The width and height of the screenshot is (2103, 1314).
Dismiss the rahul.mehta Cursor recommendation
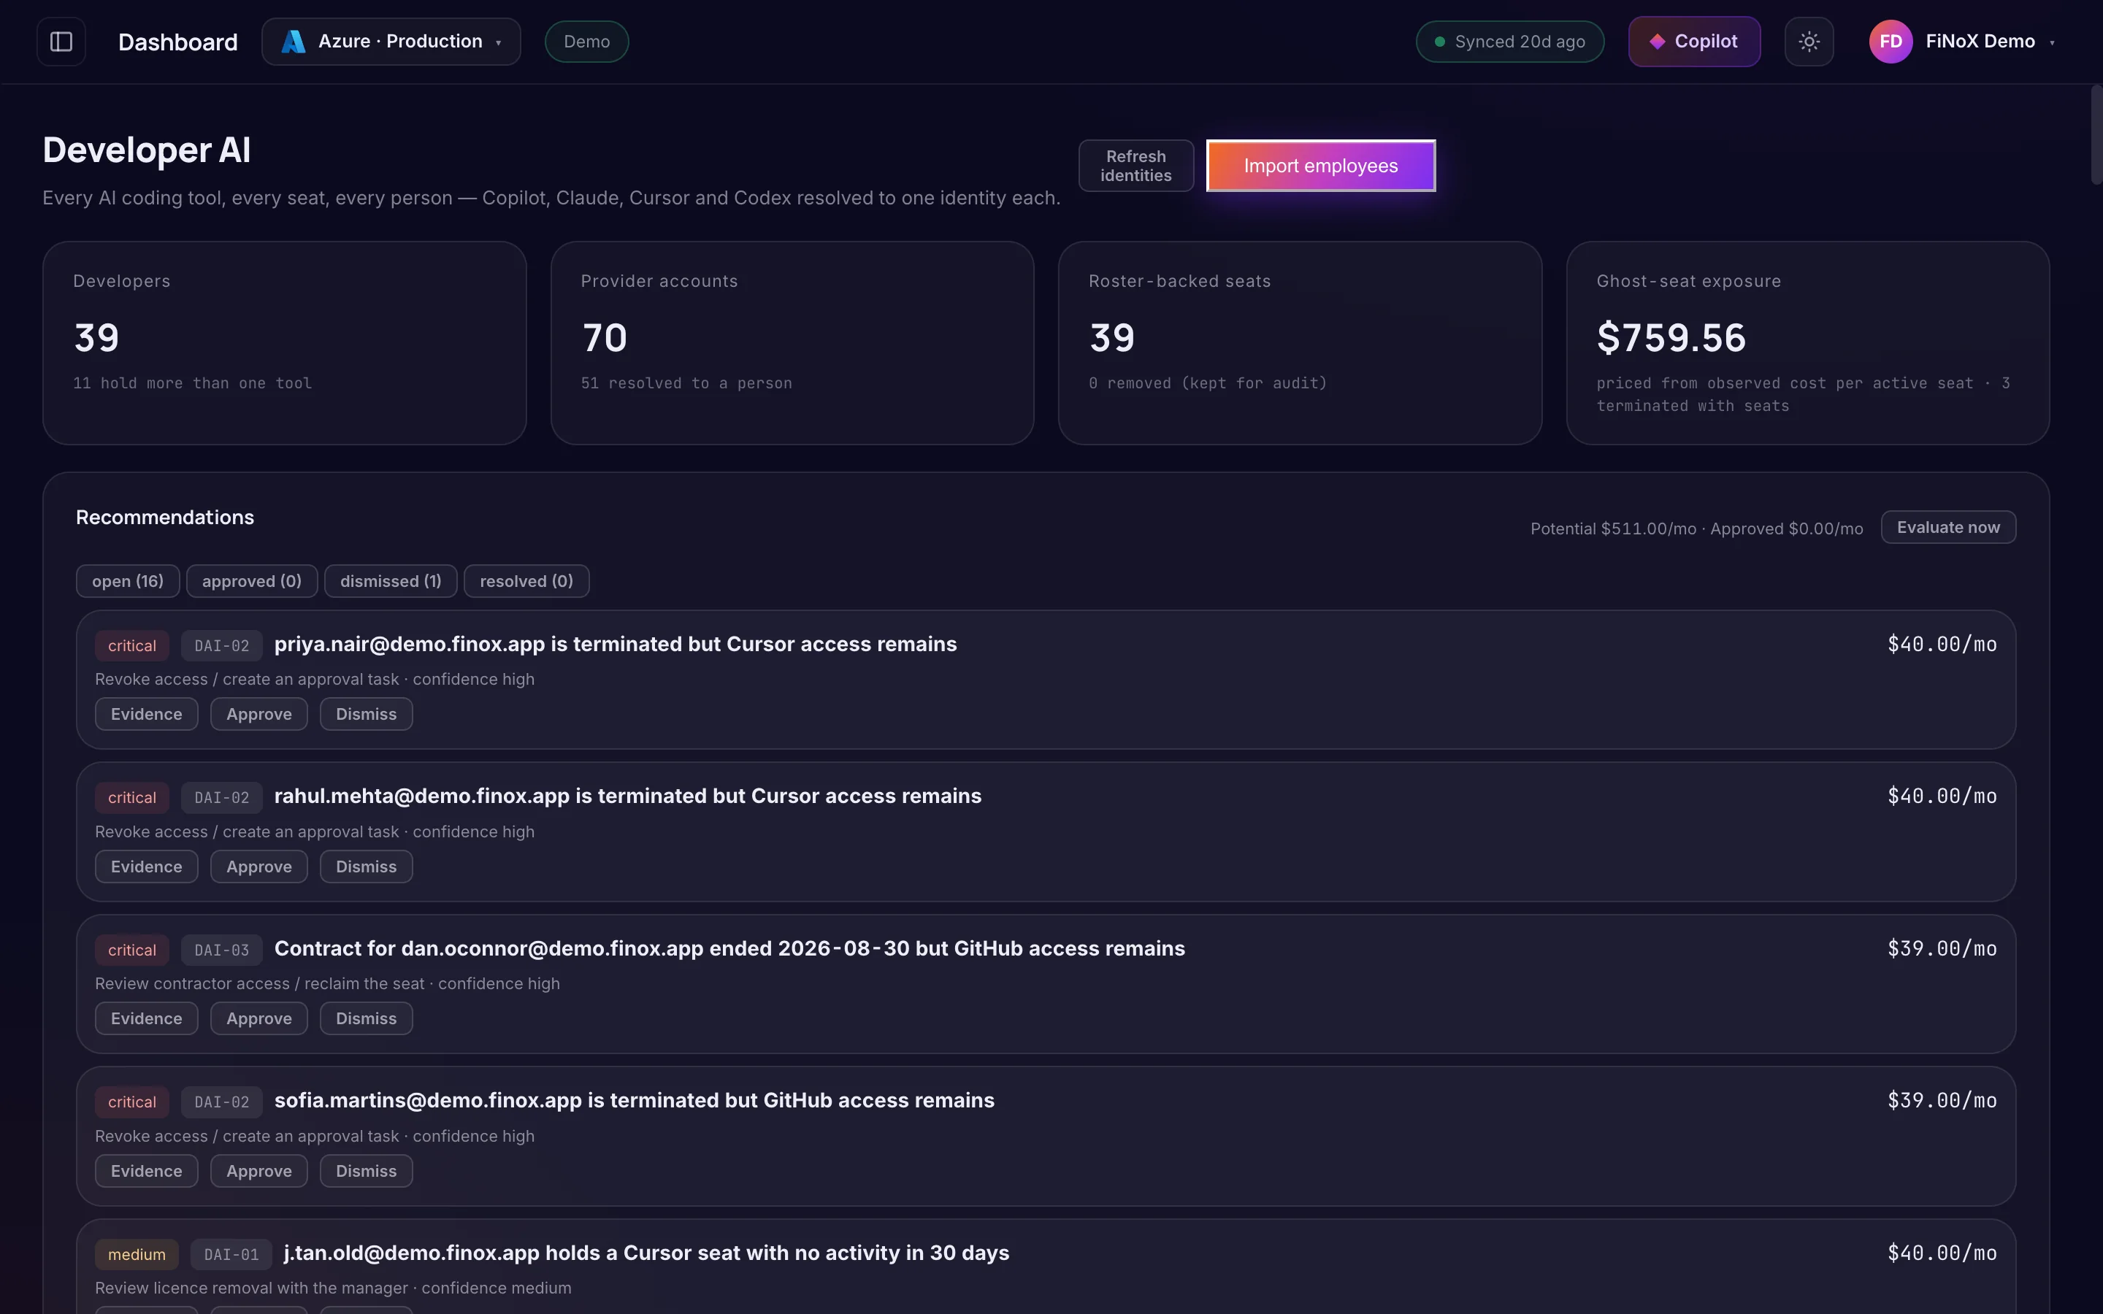click(366, 867)
